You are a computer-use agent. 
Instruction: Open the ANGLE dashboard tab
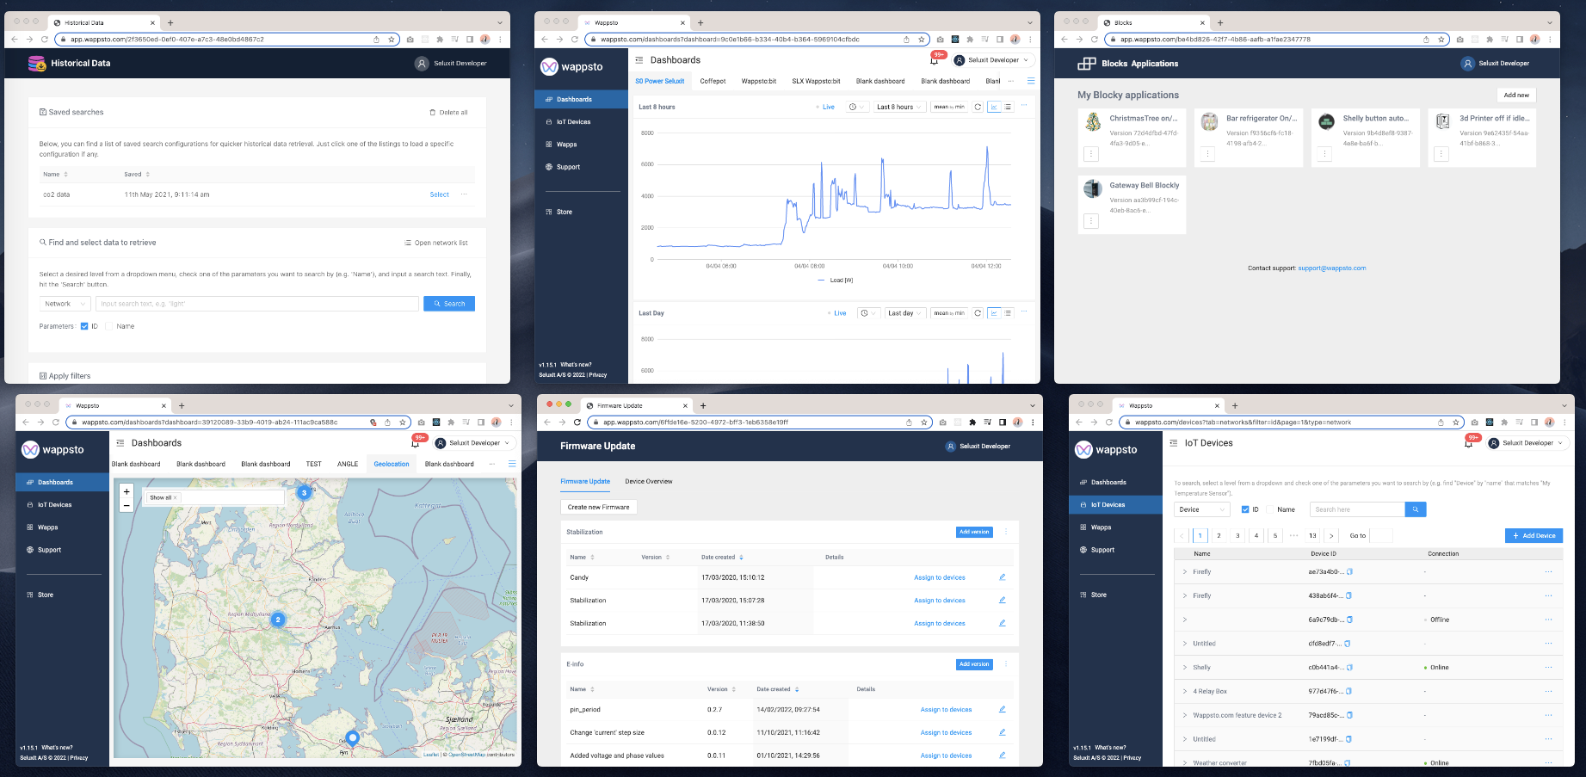tap(348, 464)
